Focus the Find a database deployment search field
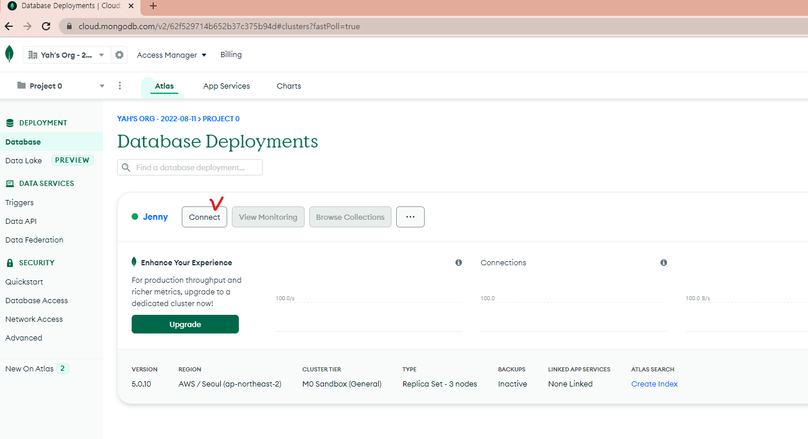 [x=190, y=167]
